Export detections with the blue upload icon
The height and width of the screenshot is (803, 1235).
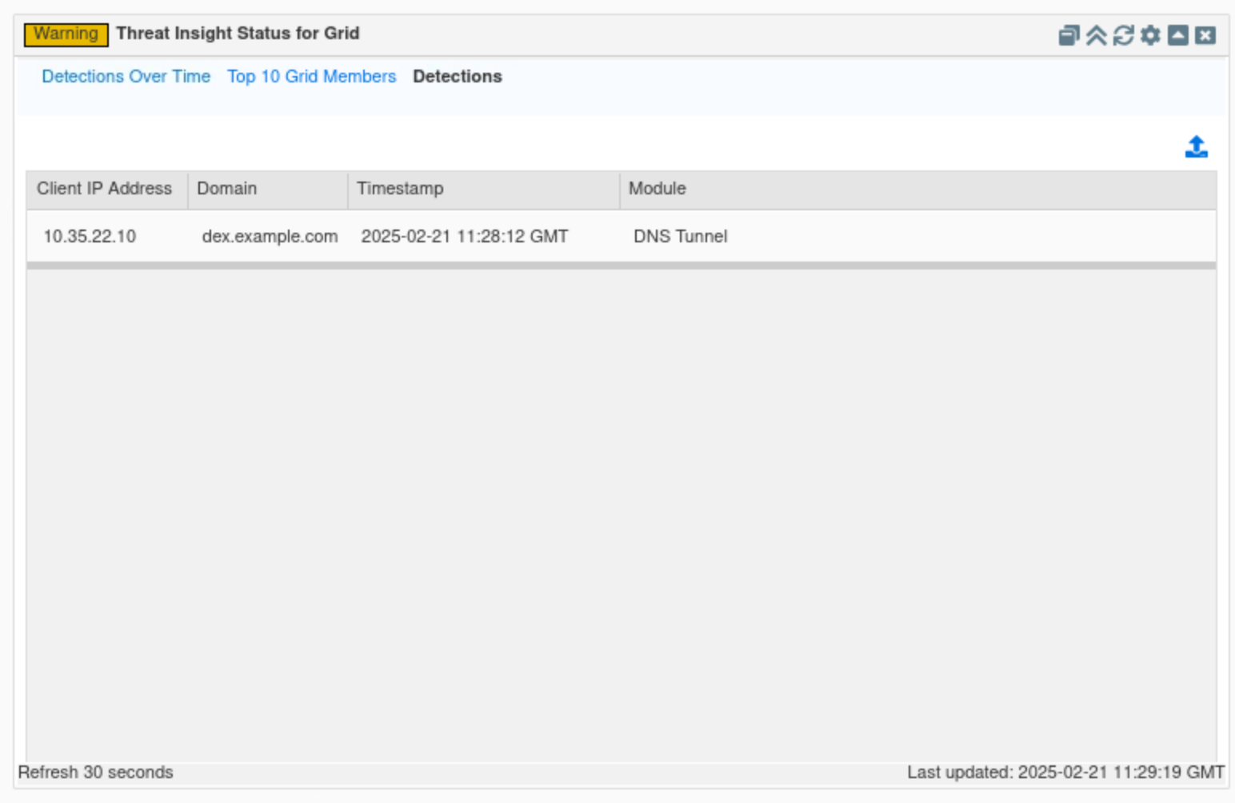pos(1196,146)
